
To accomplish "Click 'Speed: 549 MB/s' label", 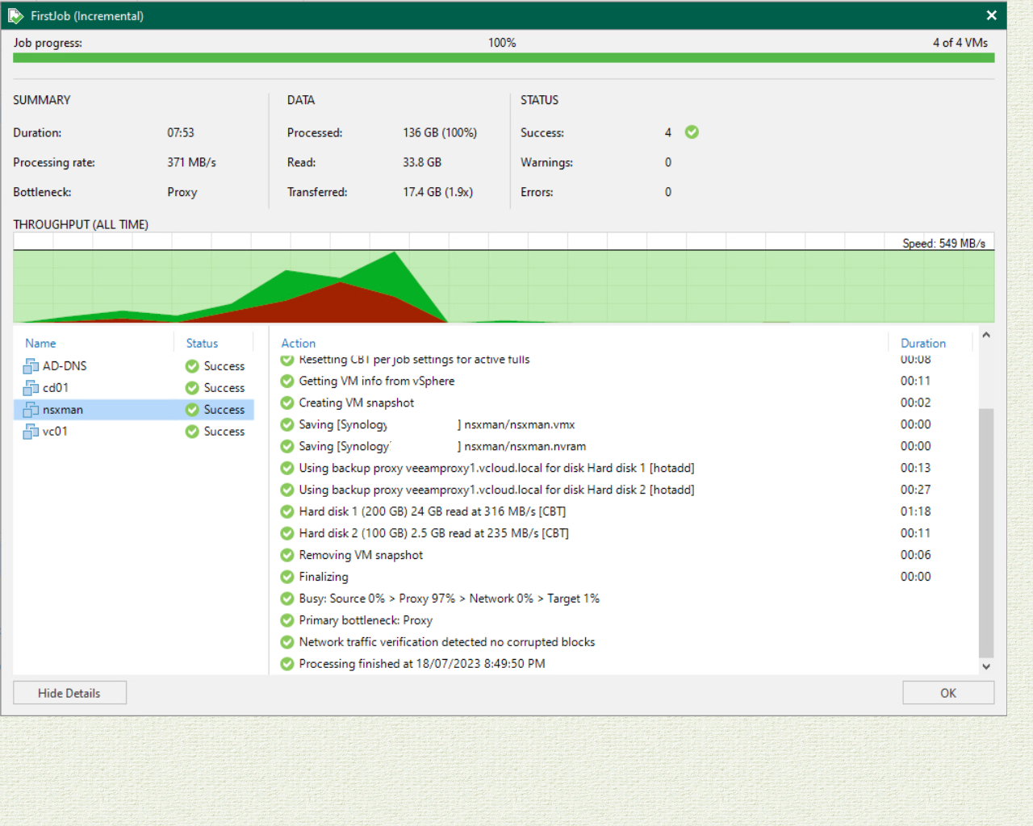I will (943, 243).
